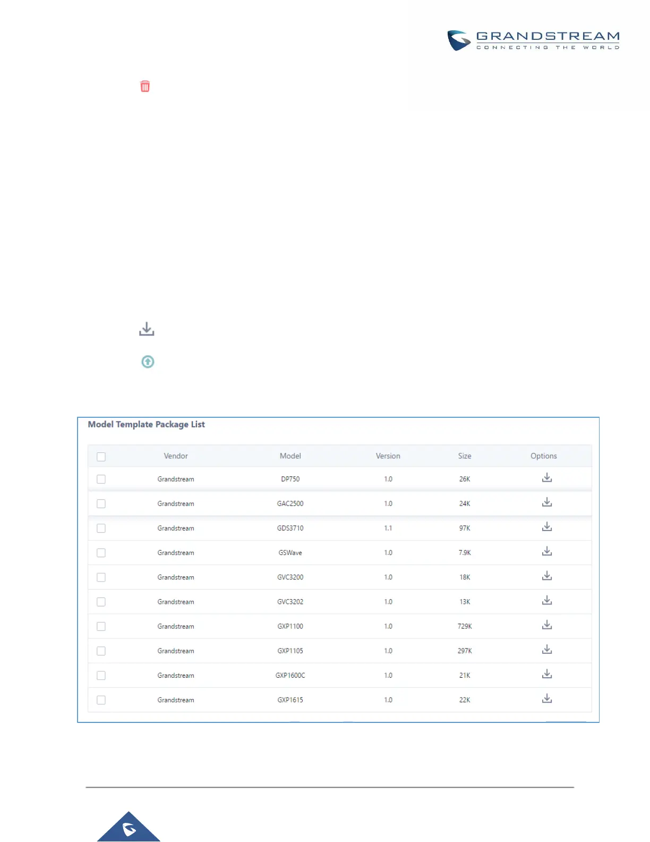Download the GDS3710 template package
The width and height of the screenshot is (650, 842).
pyautogui.click(x=547, y=527)
